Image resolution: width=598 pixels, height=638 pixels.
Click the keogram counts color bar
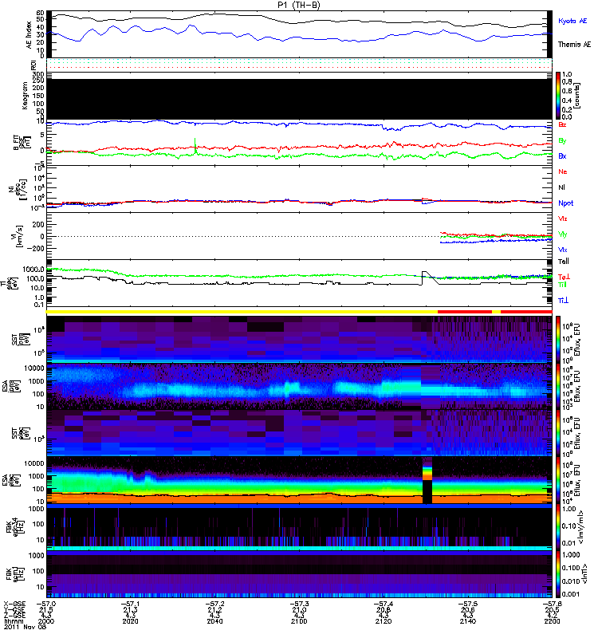[558, 96]
